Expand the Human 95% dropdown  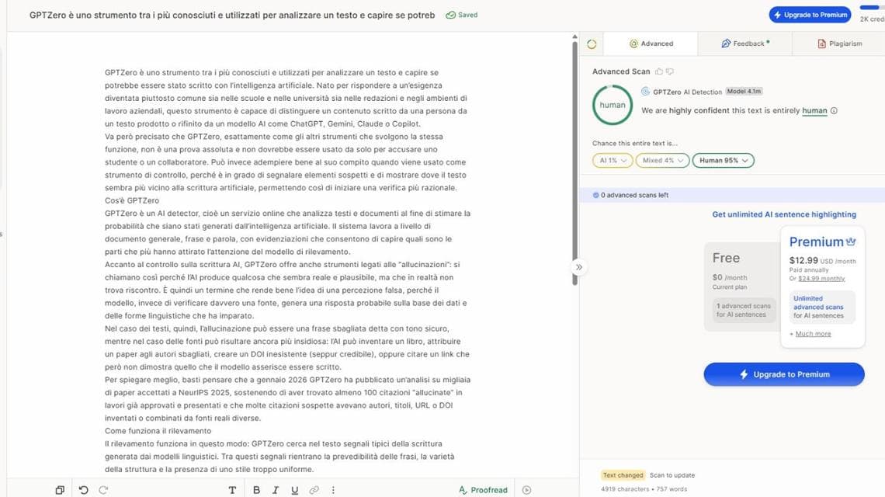pos(724,161)
